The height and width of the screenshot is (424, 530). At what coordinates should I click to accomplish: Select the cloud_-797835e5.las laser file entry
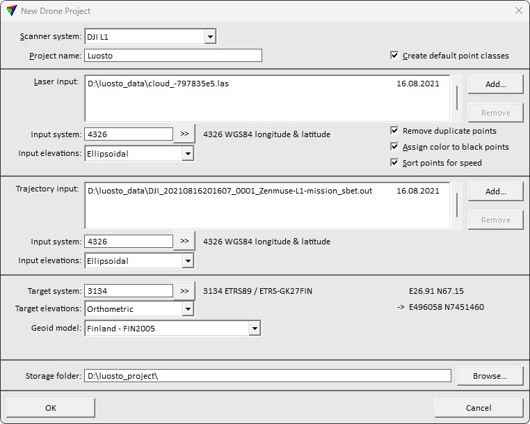point(159,84)
